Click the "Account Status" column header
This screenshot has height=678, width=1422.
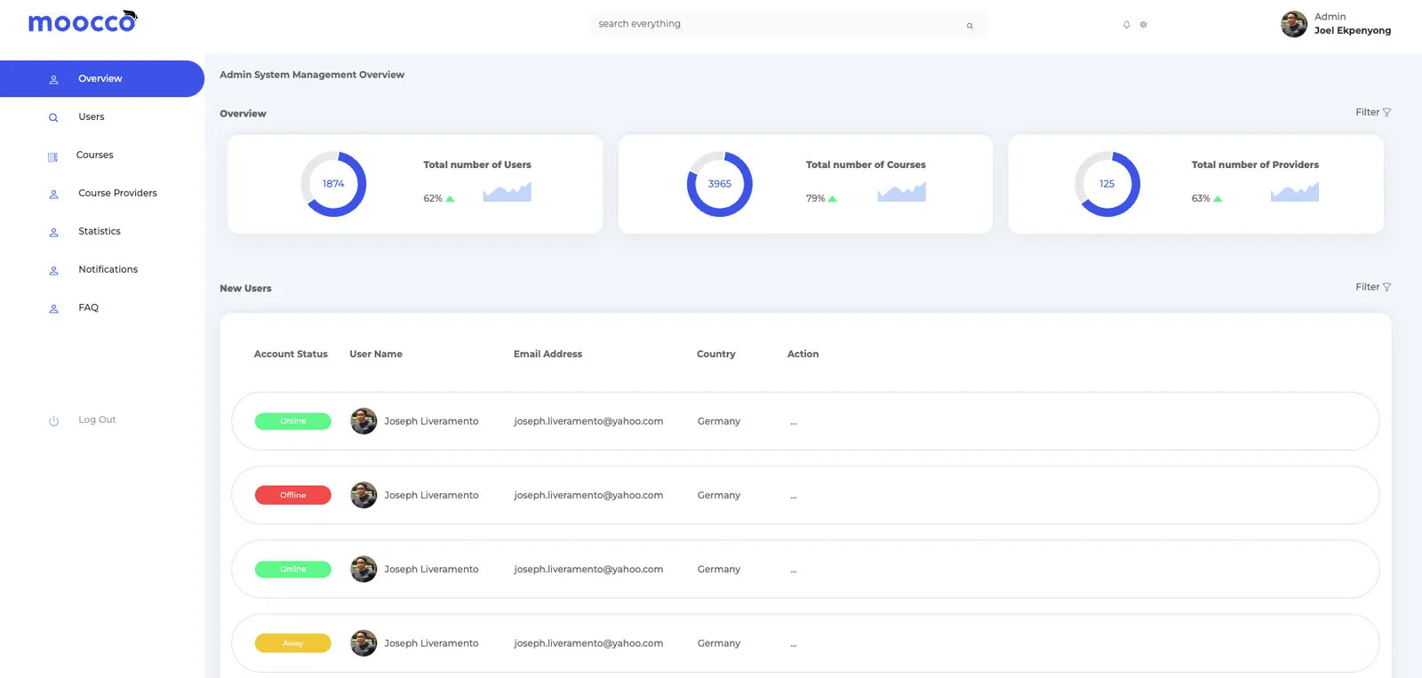291,354
